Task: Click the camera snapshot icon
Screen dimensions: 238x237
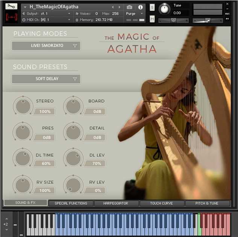Action: click(129, 7)
